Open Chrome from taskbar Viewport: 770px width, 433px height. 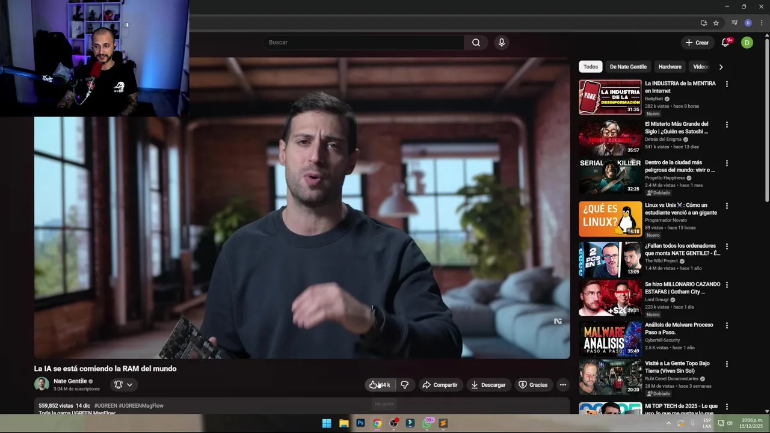click(377, 423)
